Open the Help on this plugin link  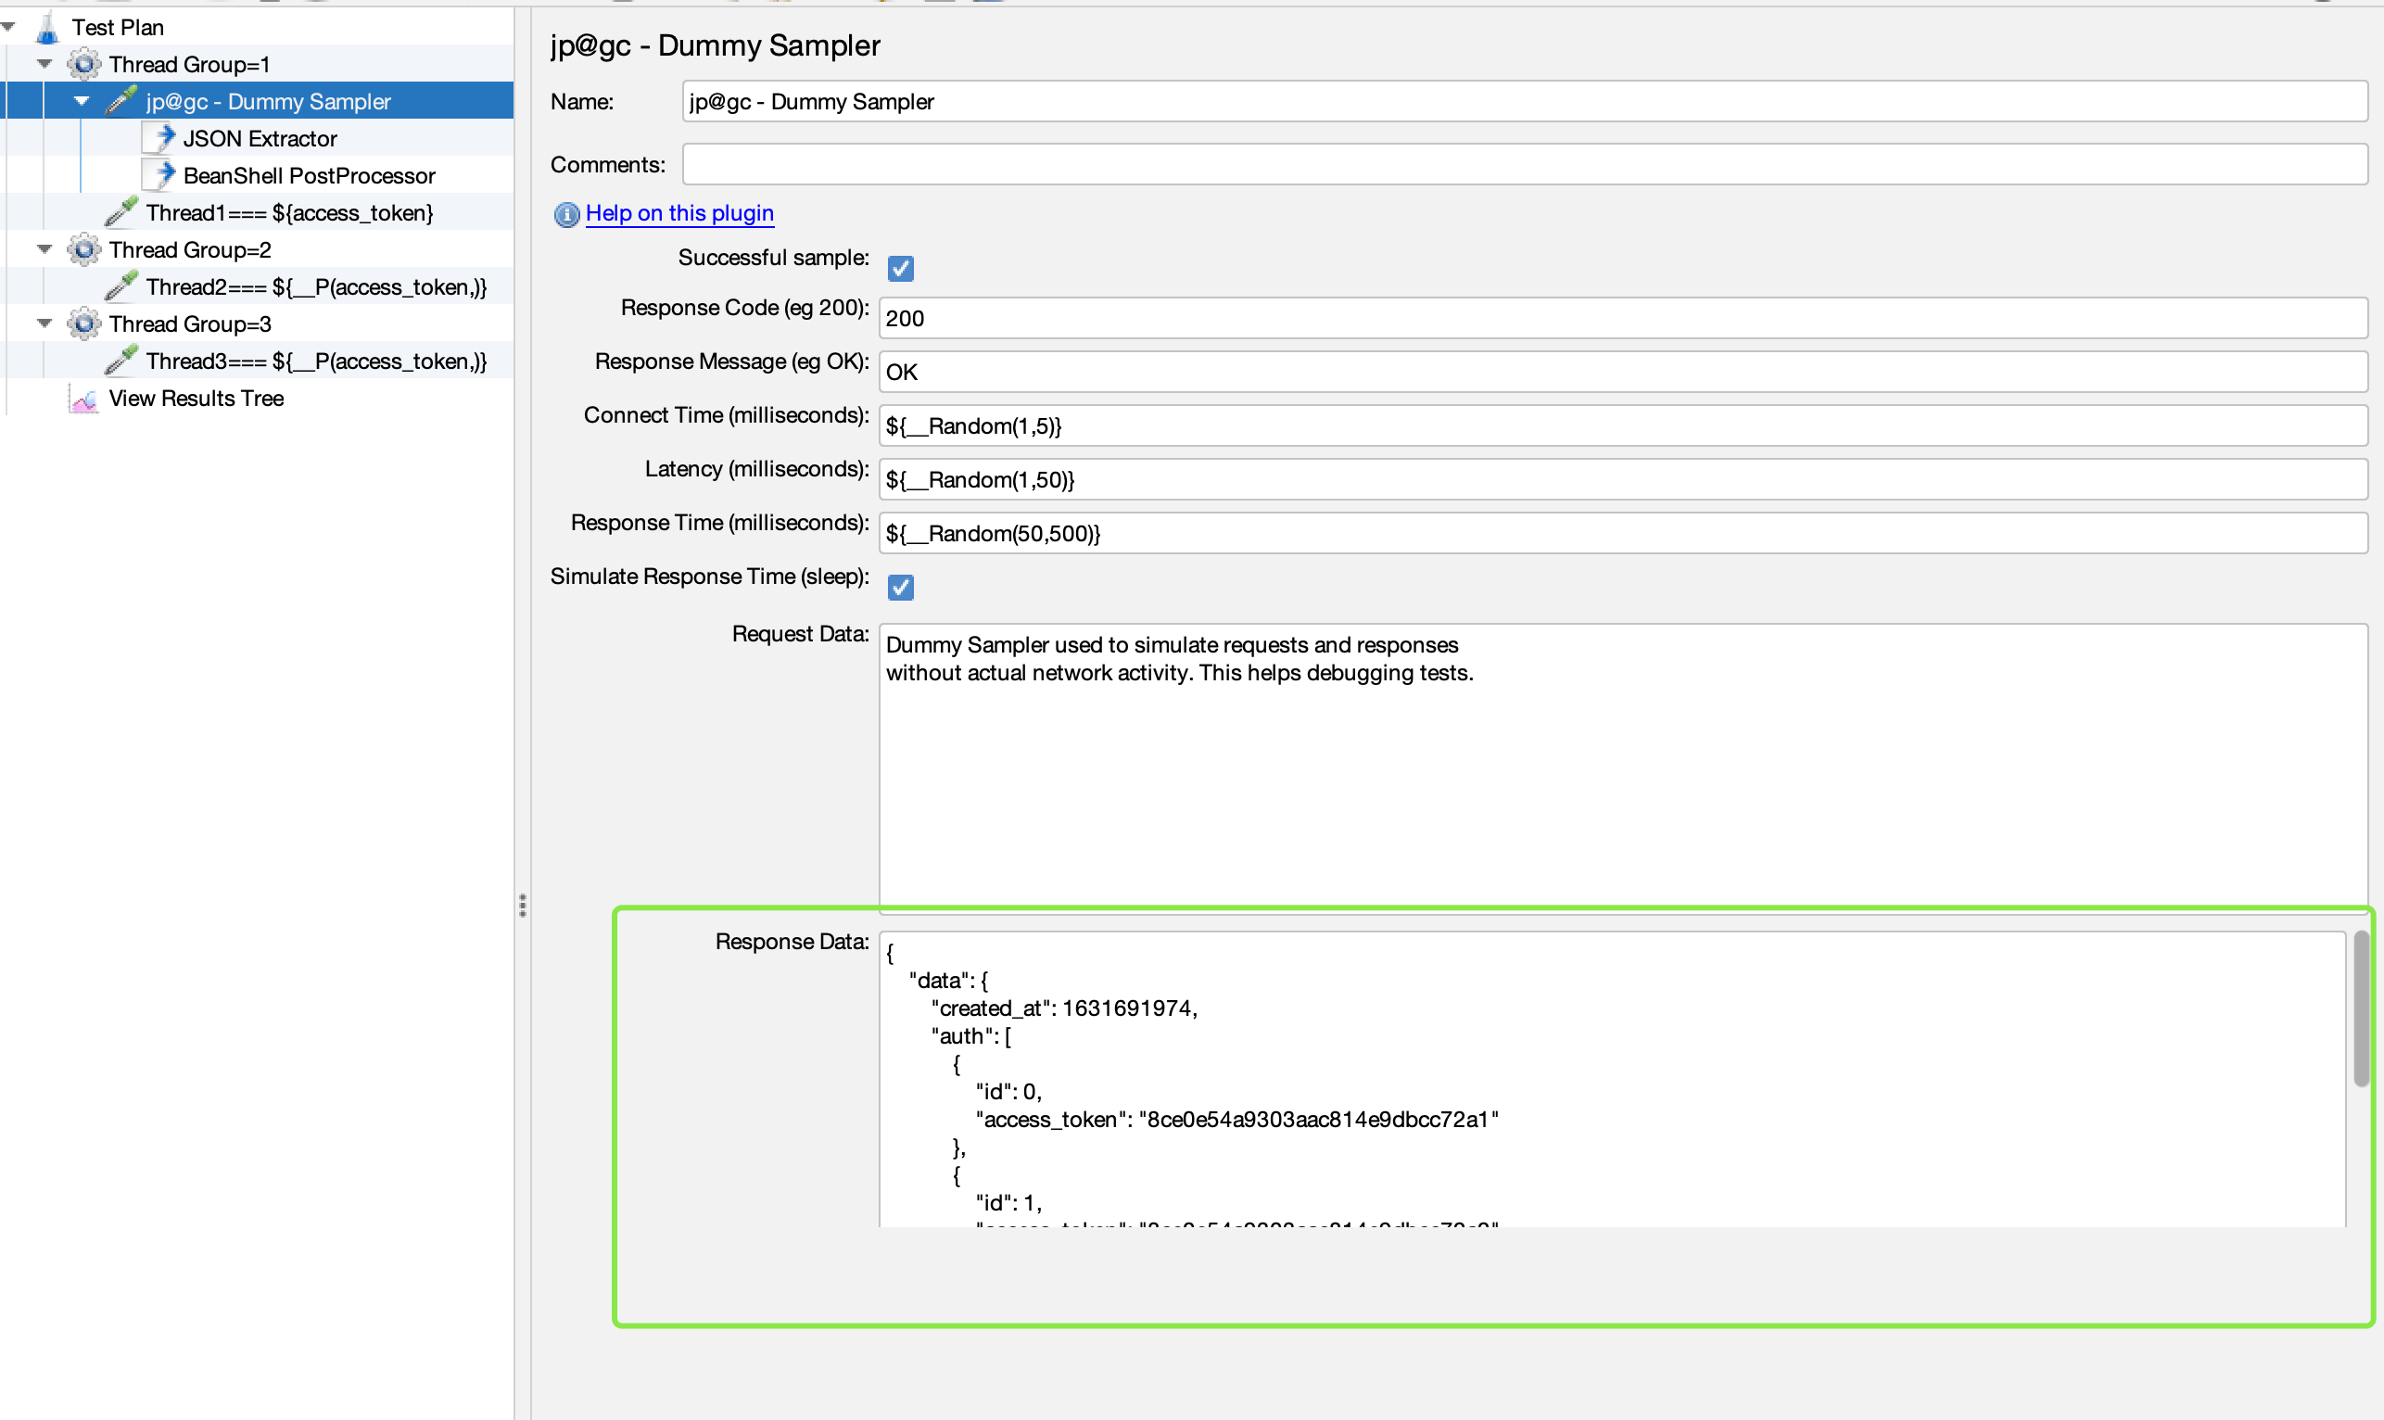click(x=679, y=213)
